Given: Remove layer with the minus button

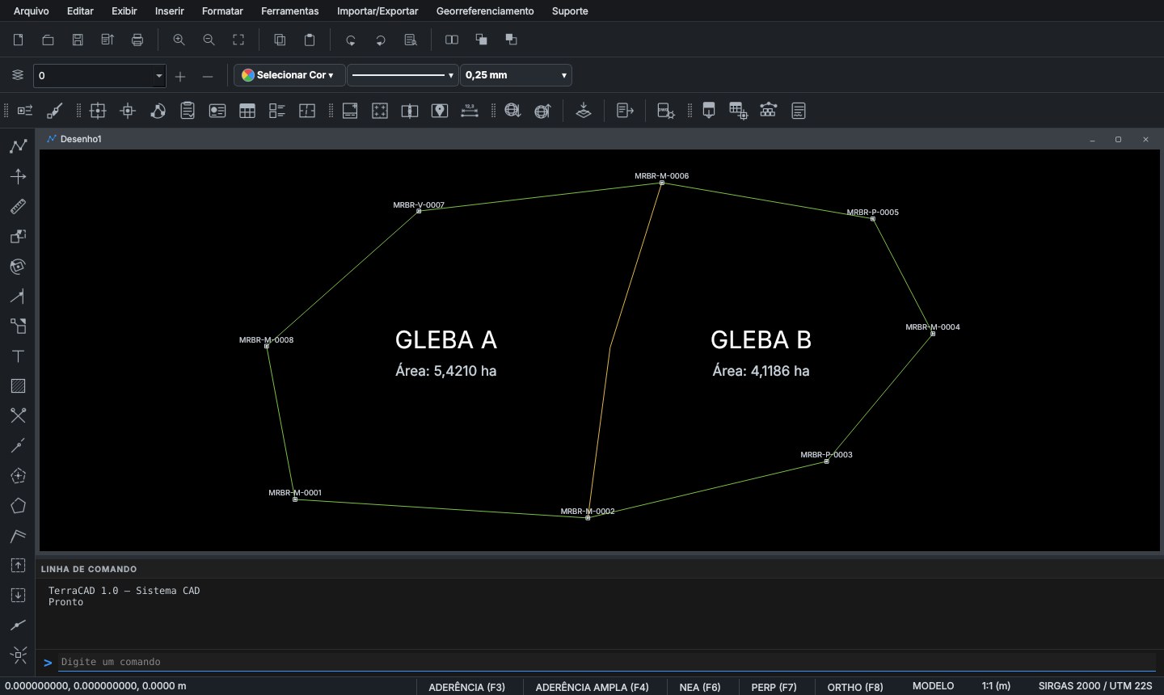Looking at the screenshot, I should (208, 76).
